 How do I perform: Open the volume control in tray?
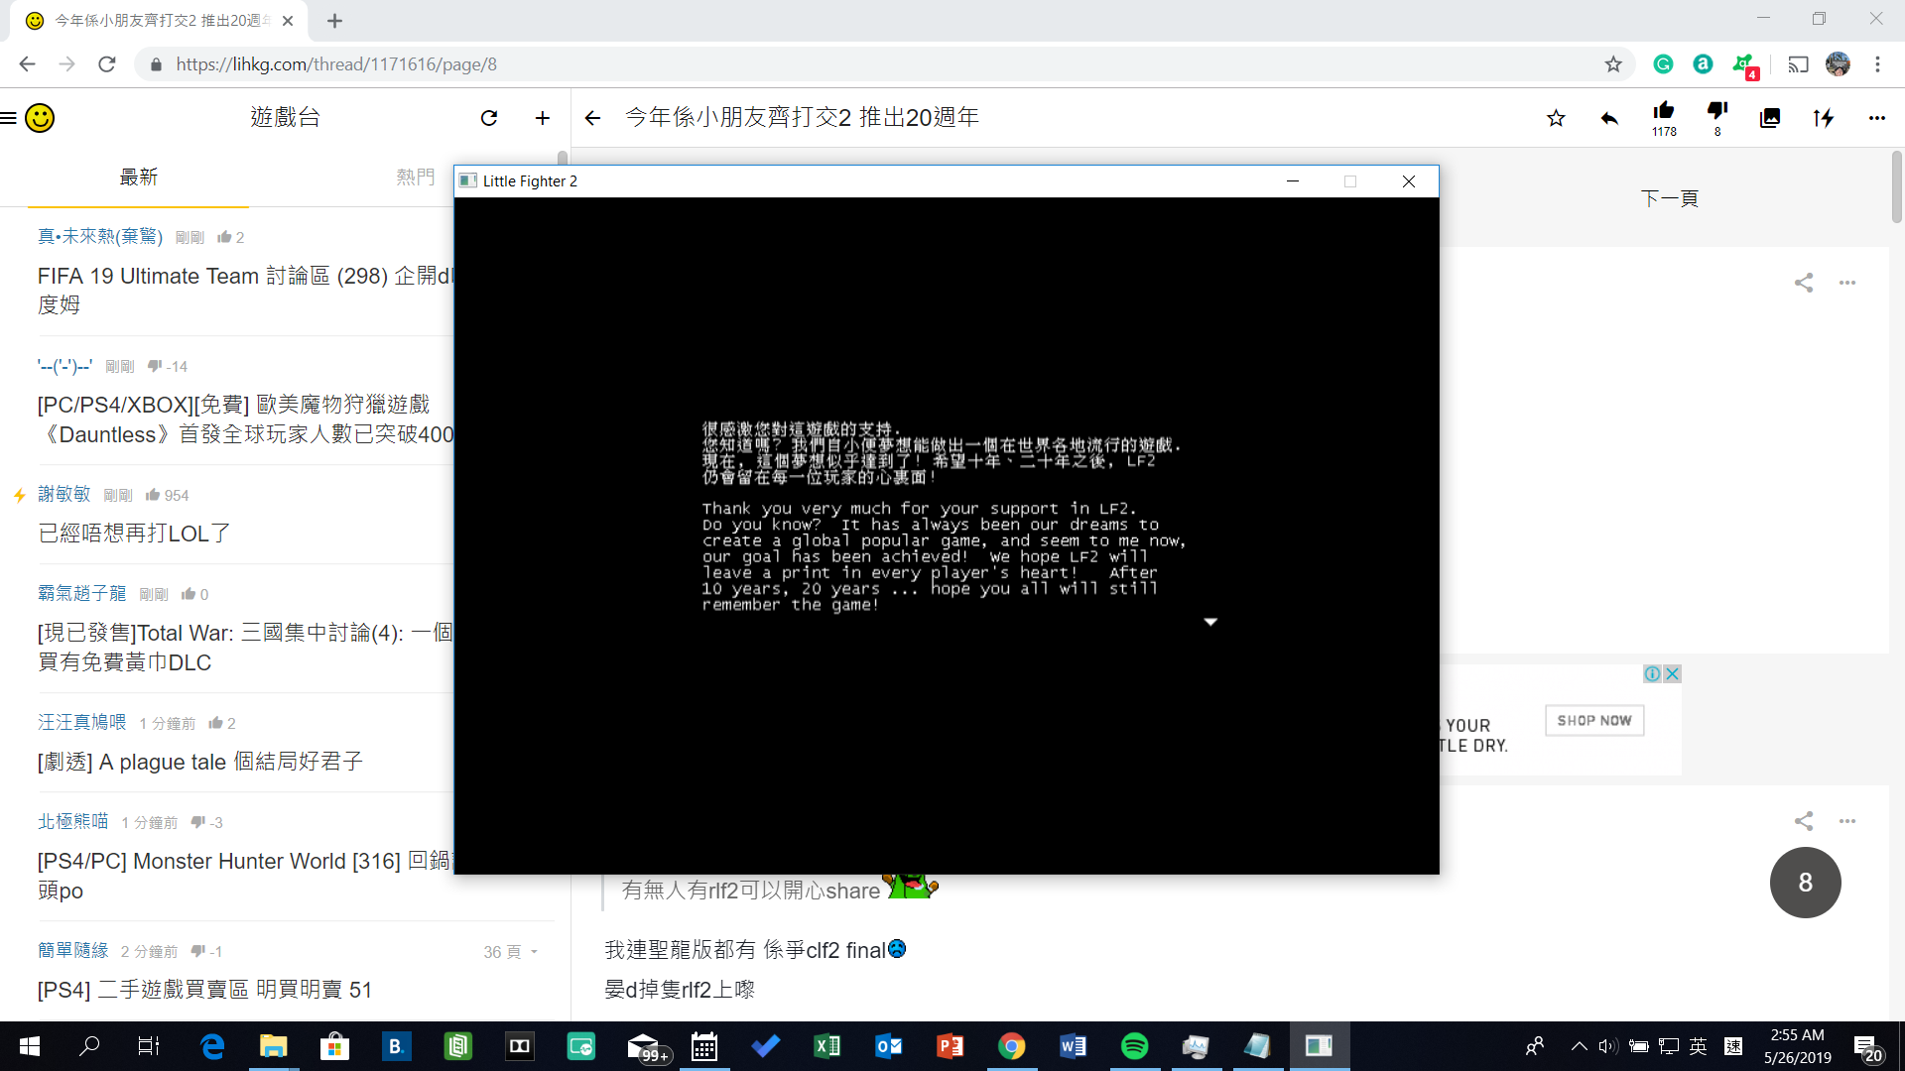click(x=1607, y=1046)
